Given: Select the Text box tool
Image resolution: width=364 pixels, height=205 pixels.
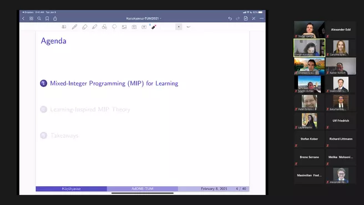Looking at the screenshot, I should click(144, 27).
